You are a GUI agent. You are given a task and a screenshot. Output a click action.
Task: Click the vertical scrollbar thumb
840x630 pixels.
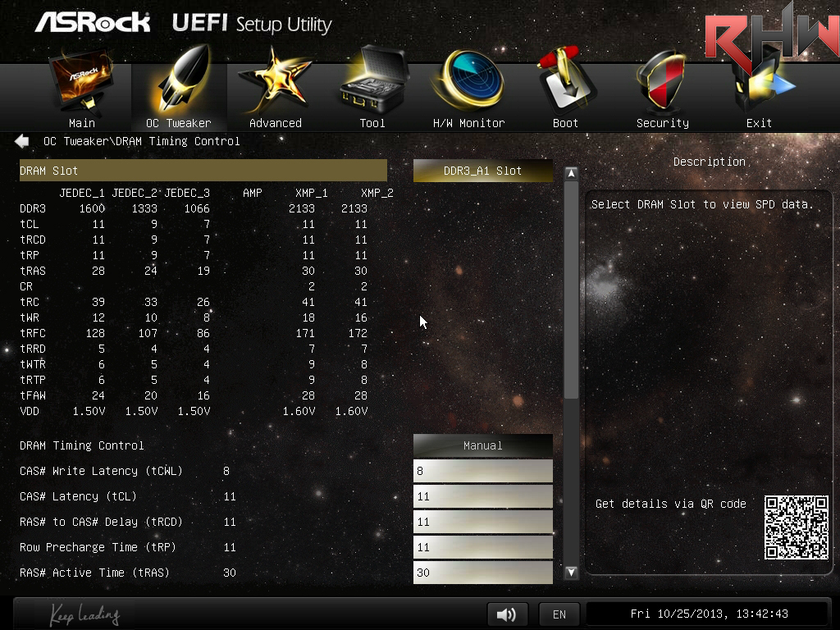[x=571, y=290]
